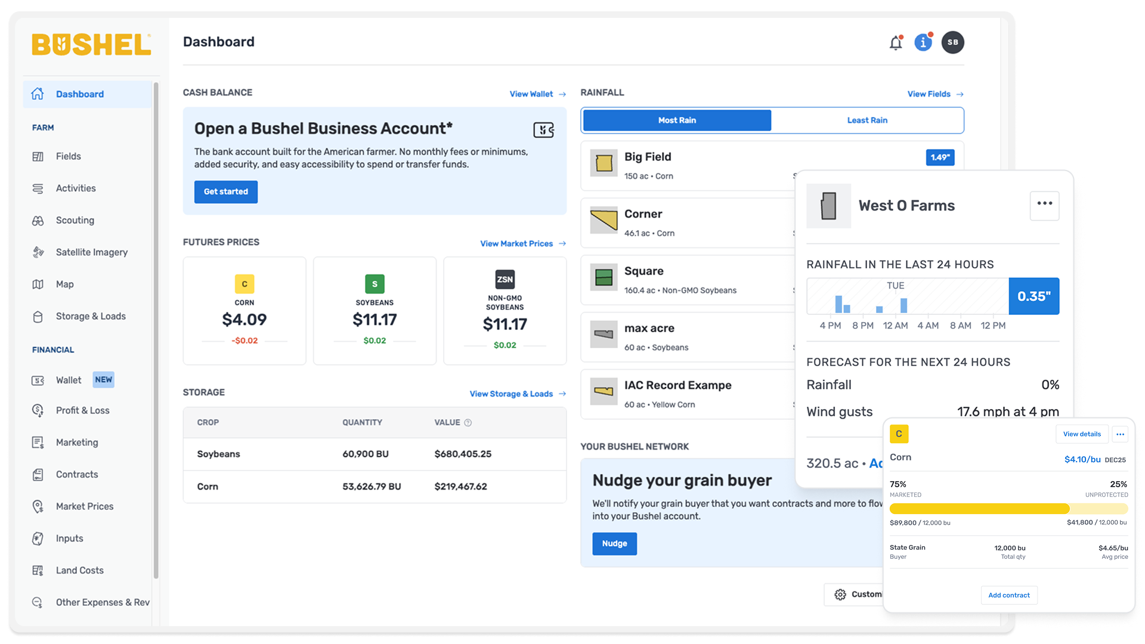Follow the View Market Prices link

pyautogui.click(x=523, y=244)
